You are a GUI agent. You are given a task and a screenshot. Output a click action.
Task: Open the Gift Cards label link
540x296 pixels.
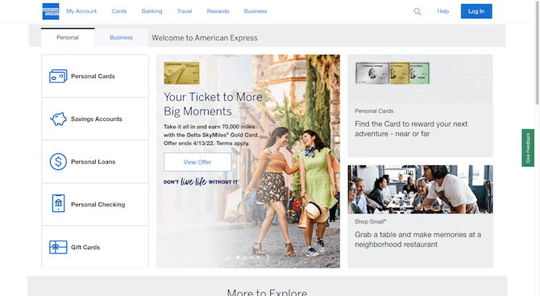tap(85, 247)
